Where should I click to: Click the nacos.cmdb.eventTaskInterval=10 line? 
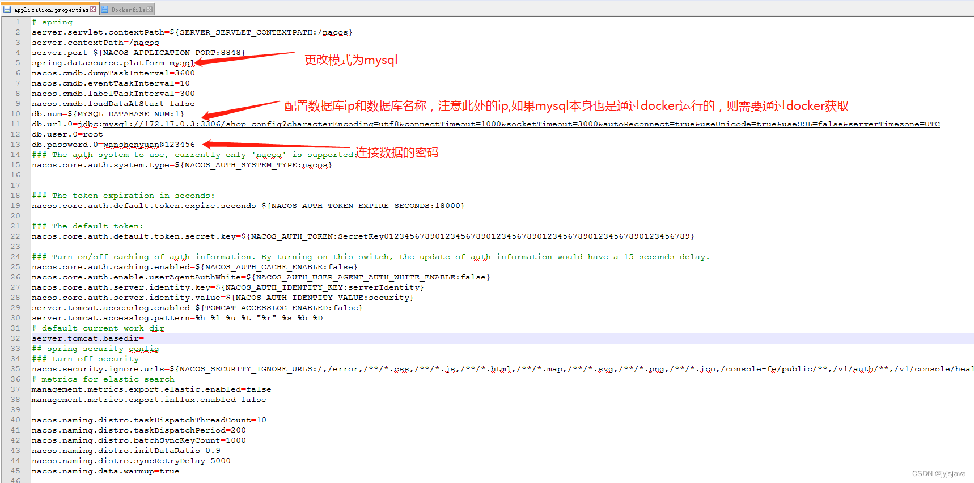111,83
